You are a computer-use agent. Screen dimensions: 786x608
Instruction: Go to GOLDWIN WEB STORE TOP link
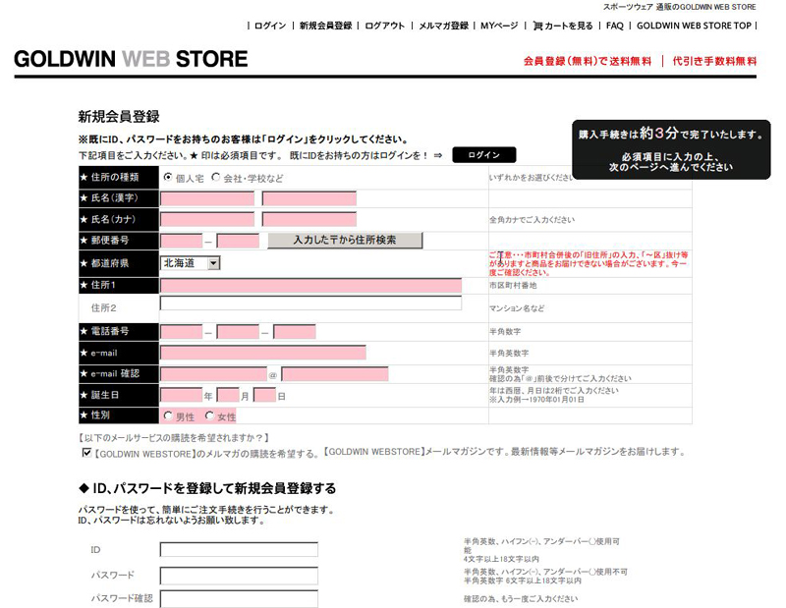[x=694, y=26]
